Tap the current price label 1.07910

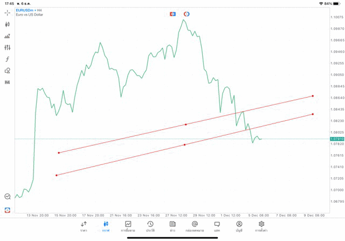point(337,139)
